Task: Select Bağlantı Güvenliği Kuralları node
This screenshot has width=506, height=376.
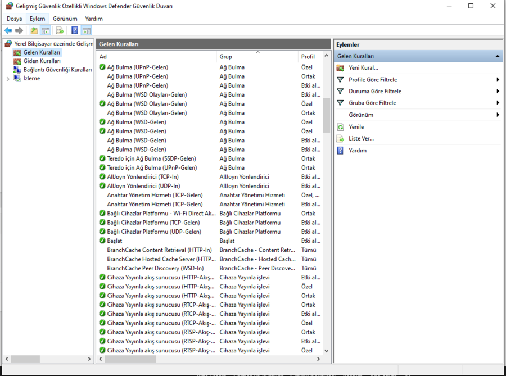Action: [x=57, y=70]
